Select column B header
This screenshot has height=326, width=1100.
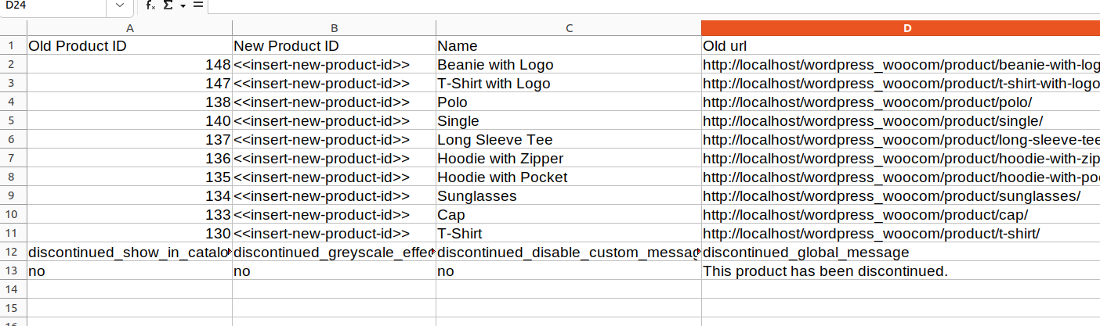(334, 28)
